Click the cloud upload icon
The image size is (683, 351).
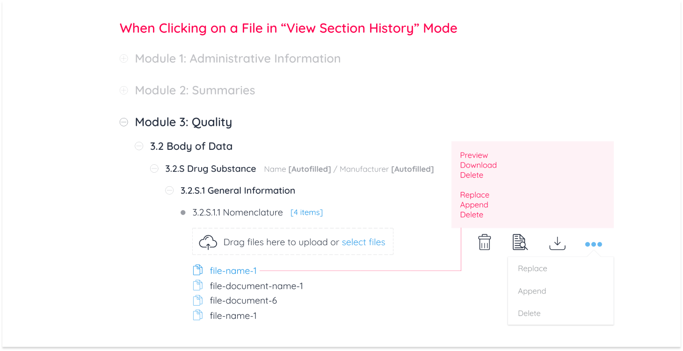(208, 241)
